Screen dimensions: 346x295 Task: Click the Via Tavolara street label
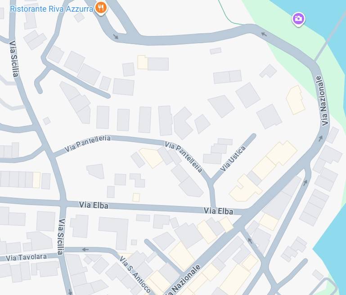tap(26, 257)
